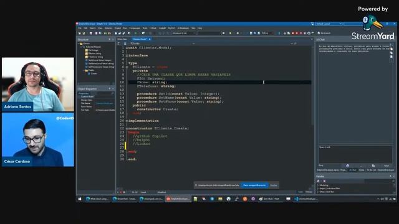
Task: Collapse the Public node in Structure
Action: click(x=84, y=70)
